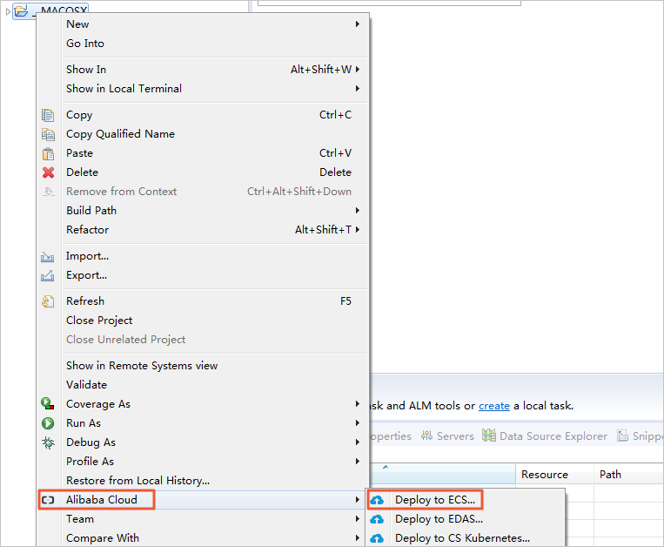Image resolution: width=664 pixels, height=547 pixels.
Task: Open the Show In submenu
Action: pos(86,70)
